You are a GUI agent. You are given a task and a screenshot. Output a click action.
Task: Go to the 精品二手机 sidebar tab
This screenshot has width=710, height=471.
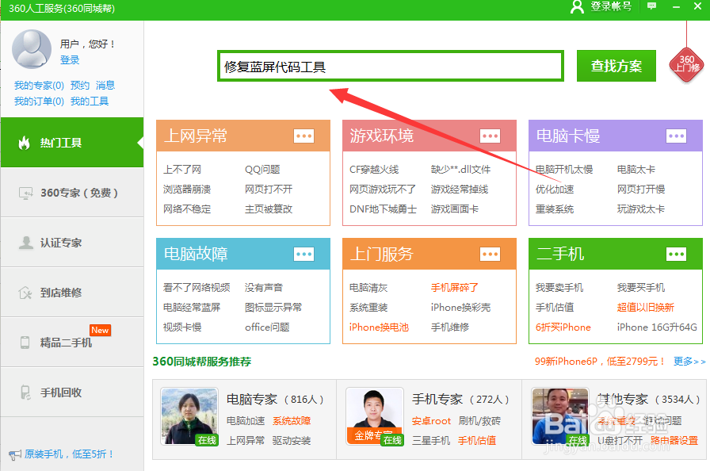(x=72, y=343)
